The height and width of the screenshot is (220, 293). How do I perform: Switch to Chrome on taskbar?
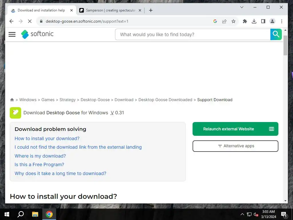coord(49,214)
